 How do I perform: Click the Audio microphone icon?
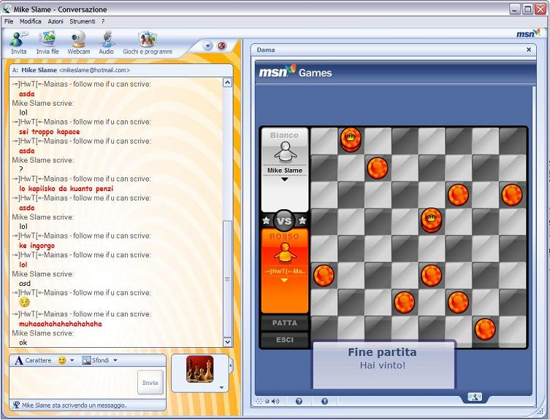click(107, 43)
